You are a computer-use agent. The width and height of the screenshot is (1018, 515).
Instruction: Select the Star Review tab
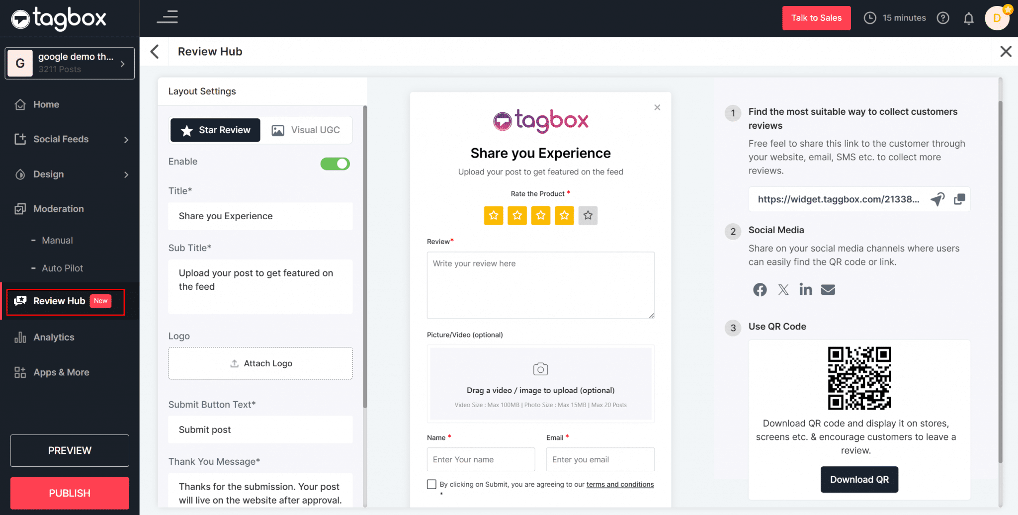coord(215,130)
